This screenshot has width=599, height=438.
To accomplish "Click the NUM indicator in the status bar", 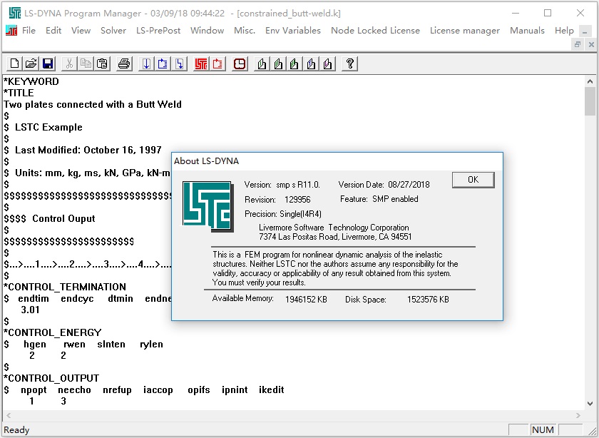I will pyautogui.click(x=543, y=430).
